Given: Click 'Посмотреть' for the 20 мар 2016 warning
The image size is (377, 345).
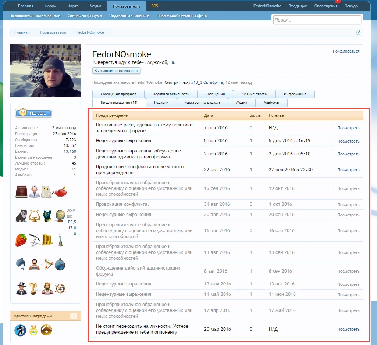Looking at the screenshot, I should 348,329.
